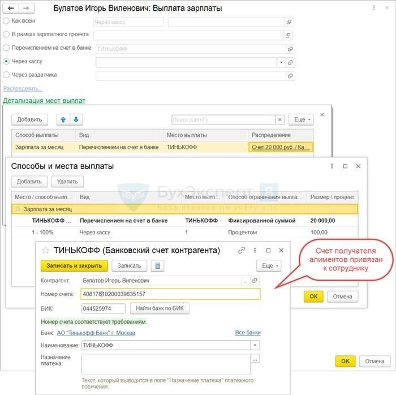The width and height of the screenshot is (396, 395).
Task: Maximize 'Способы и места выплаты' window
Action: point(345,166)
